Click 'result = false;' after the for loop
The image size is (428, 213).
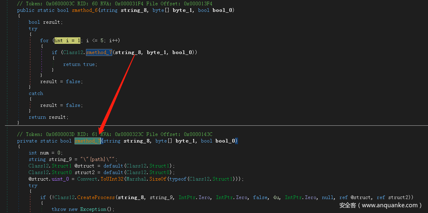(62, 82)
